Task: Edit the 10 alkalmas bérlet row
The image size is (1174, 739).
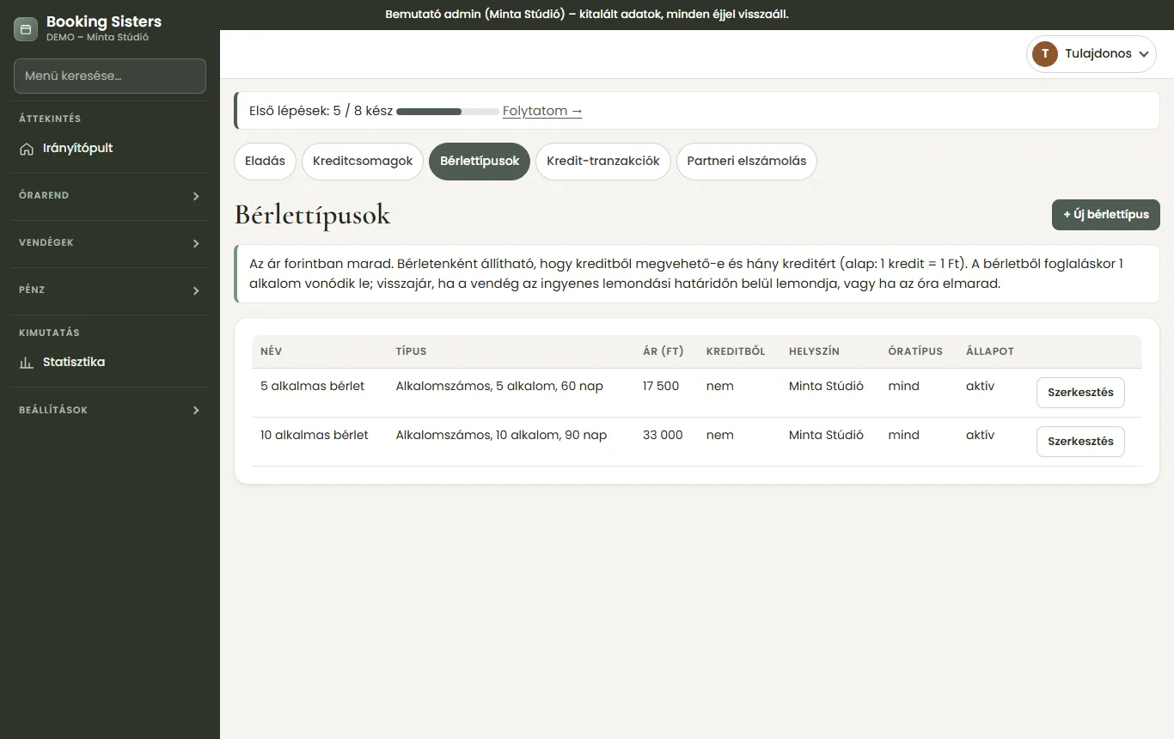Action: [1080, 442]
